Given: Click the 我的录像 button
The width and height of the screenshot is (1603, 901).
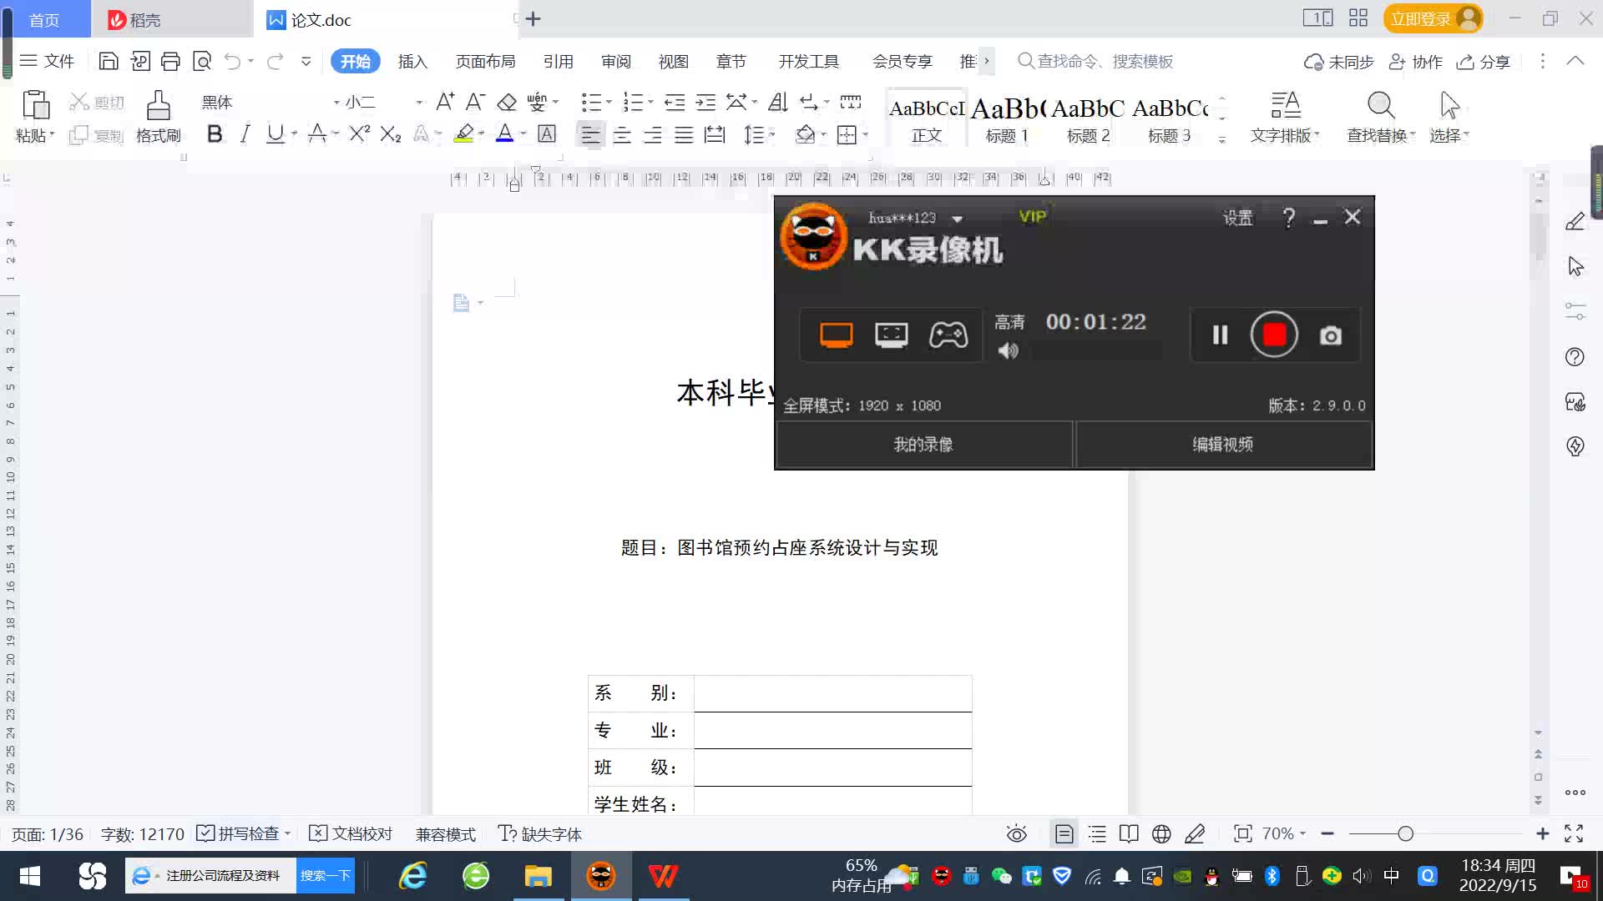Looking at the screenshot, I should click(x=923, y=444).
